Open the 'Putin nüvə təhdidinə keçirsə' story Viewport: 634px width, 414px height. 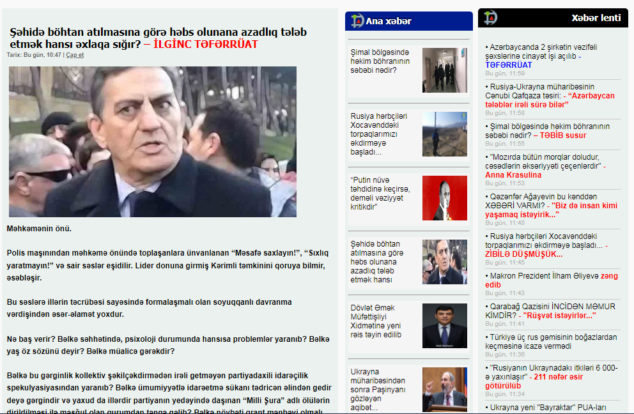pyautogui.click(x=380, y=193)
